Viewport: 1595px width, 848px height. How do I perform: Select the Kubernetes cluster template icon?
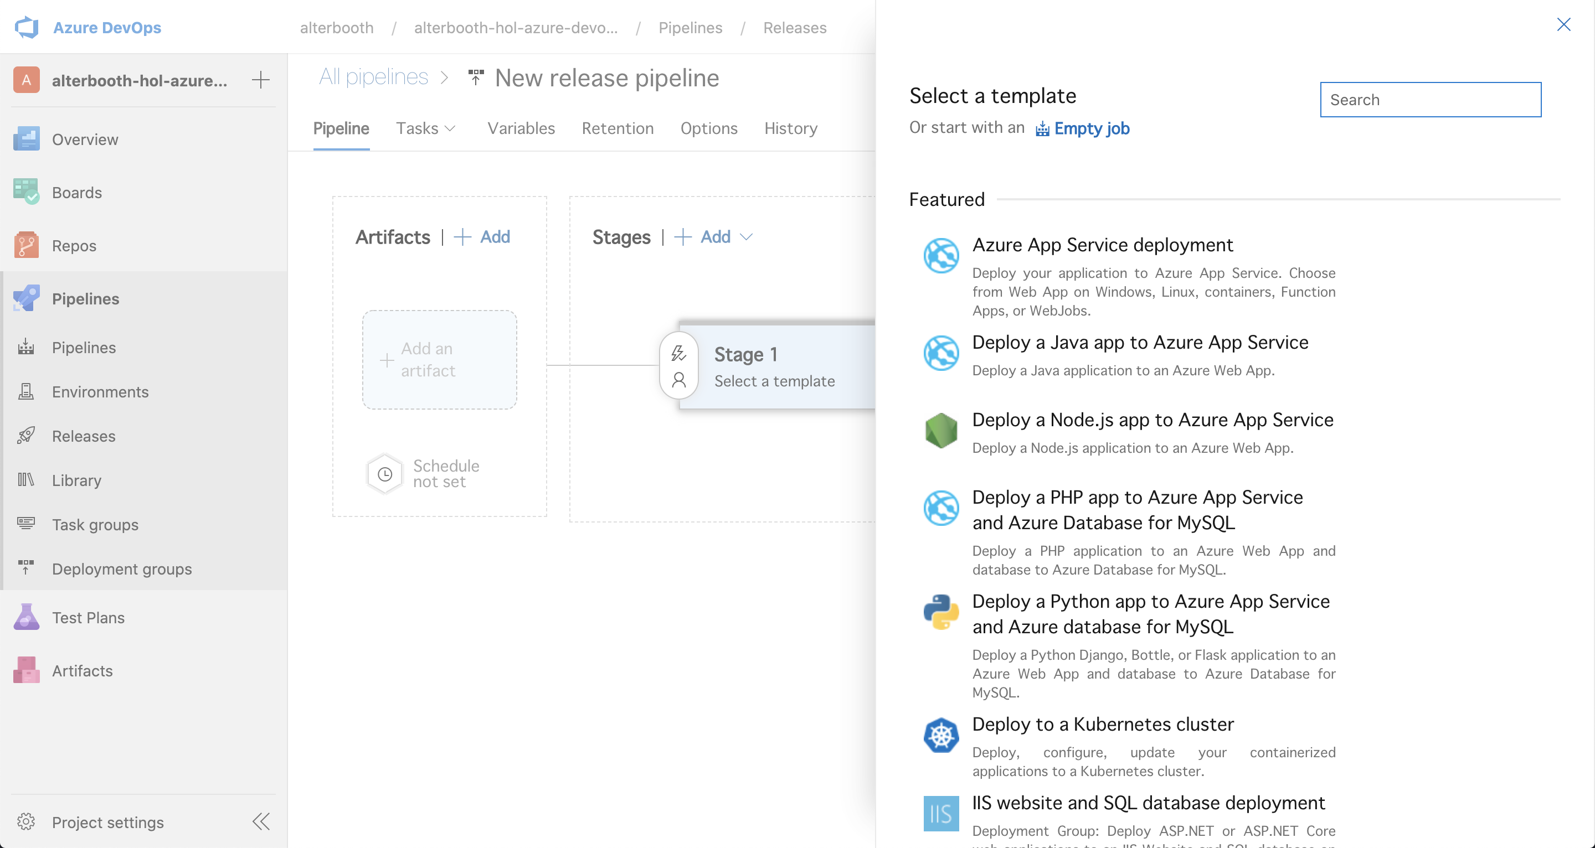[940, 735]
